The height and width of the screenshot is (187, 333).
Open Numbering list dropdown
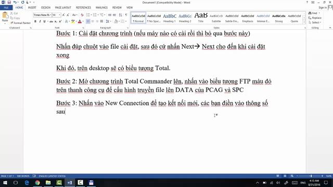pos(98,15)
